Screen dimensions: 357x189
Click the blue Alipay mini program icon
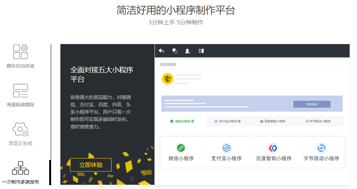tap(226, 148)
